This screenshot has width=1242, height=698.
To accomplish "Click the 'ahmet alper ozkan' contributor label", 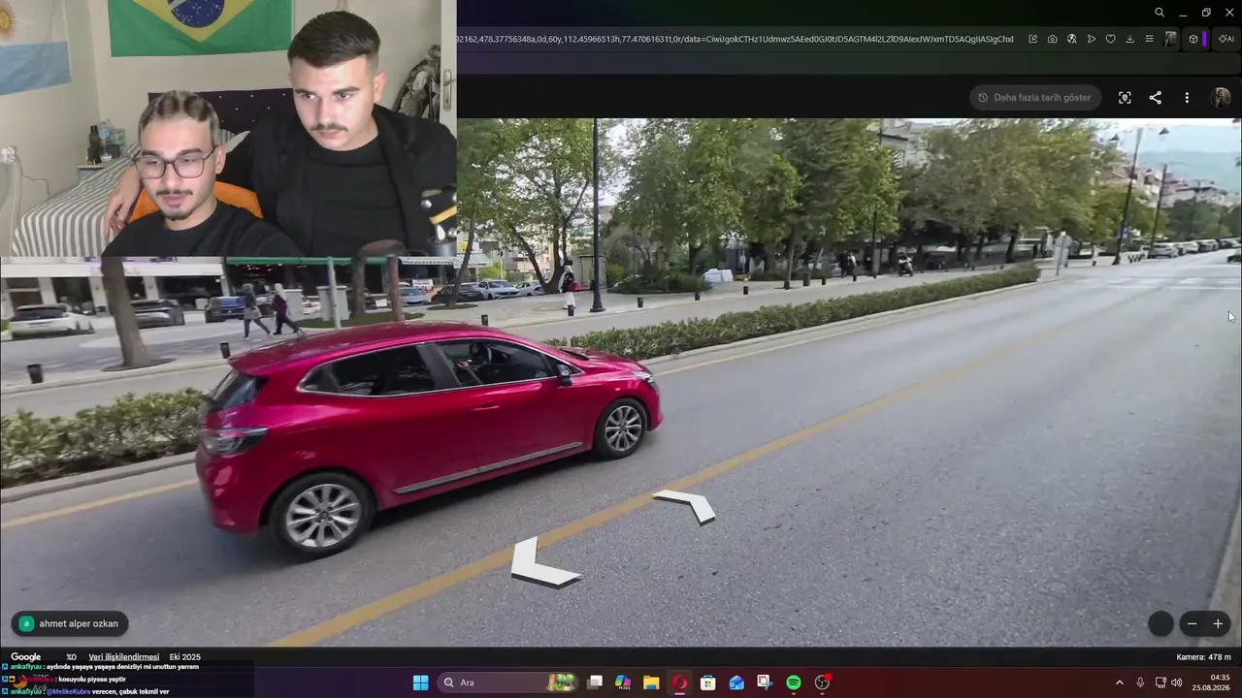I will tap(70, 623).
